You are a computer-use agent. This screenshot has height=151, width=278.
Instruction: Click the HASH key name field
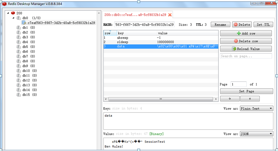[144, 25]
